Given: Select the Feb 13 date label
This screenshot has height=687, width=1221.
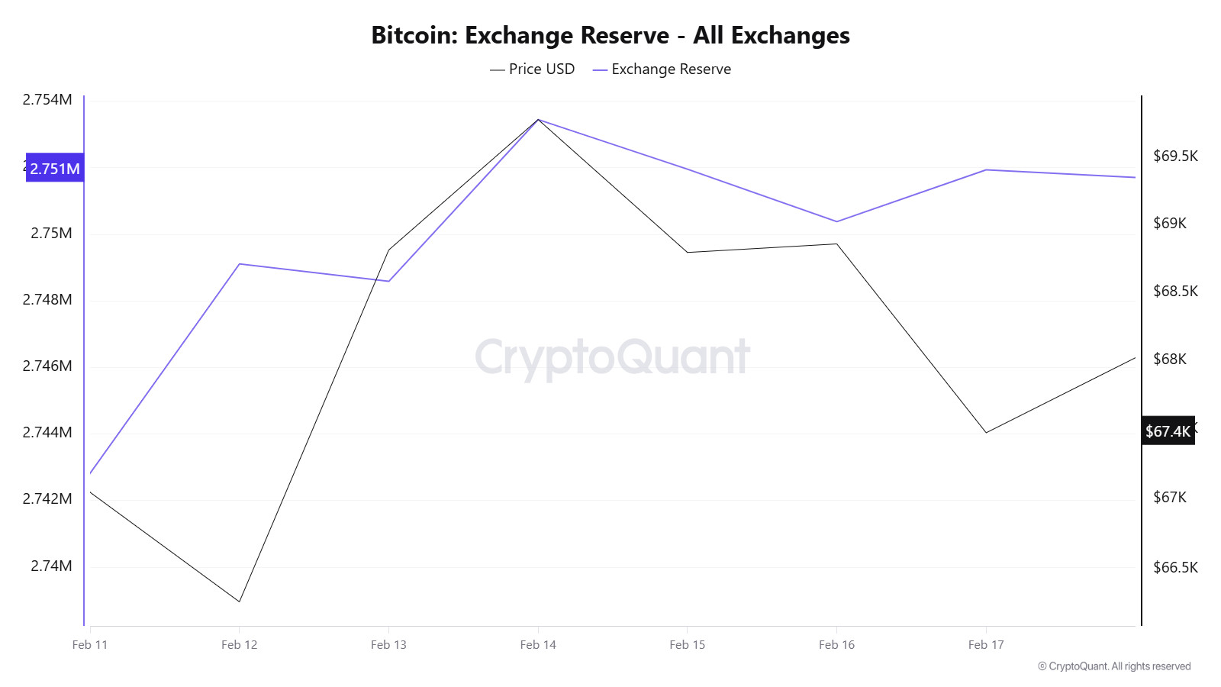Looking at the screenshot, I should tap(388, 645).
